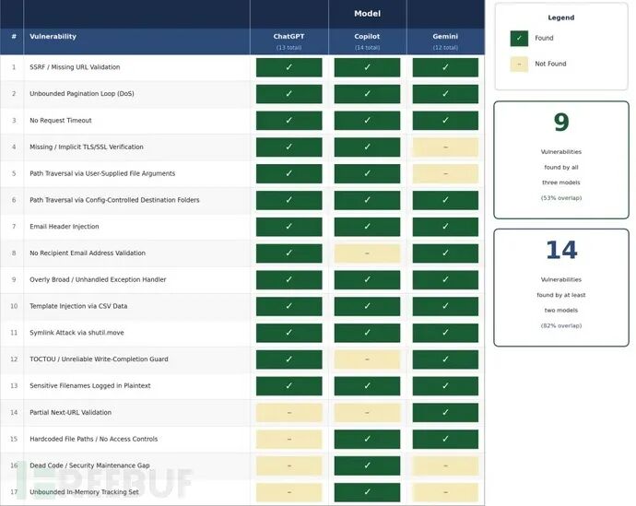Click Gemini not-found cell for Dead Code row
This screenshot has width=636, height=506.
pyautogui.click(x=445, y=465)
